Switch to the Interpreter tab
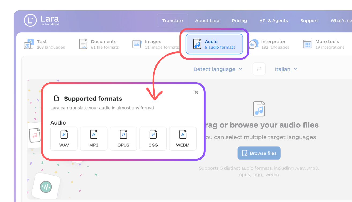 269,44
